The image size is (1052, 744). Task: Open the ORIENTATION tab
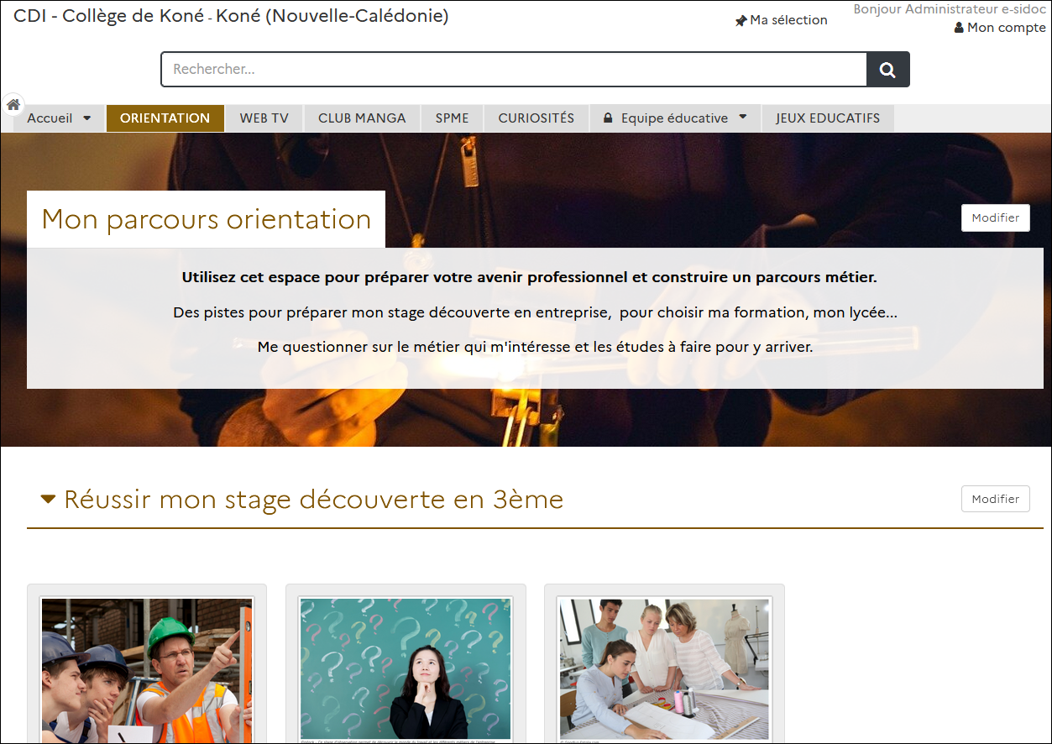(x=165, y=118)
